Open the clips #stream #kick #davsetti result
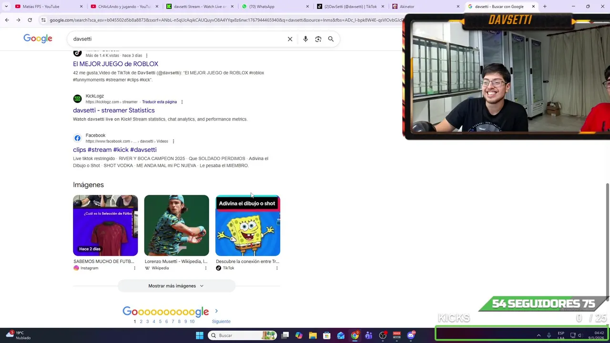Screen dimensions: 610x343 click(114, 150)
